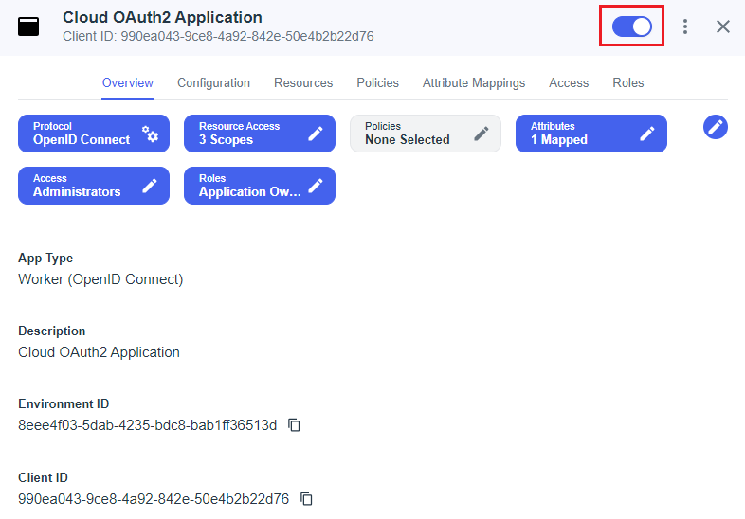Click the Overview tab

coord(128,83)
